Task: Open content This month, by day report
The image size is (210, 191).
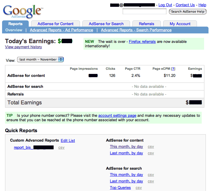Action: pyautogui.click(x=126, y=146)
